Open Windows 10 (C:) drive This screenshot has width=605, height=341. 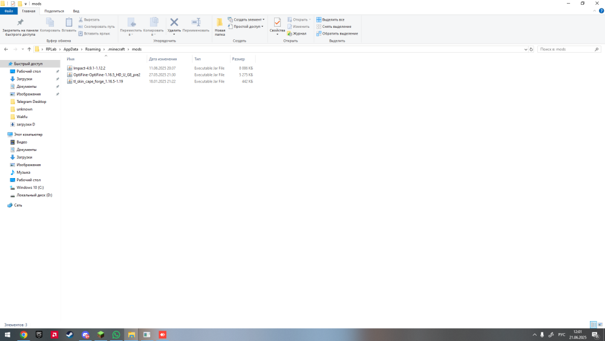tap(30, 187)
